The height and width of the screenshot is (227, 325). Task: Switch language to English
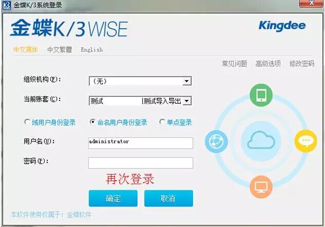(91, 50)
